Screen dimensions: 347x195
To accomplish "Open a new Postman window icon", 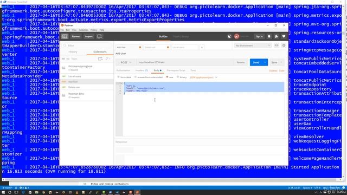I will [100, 36].
